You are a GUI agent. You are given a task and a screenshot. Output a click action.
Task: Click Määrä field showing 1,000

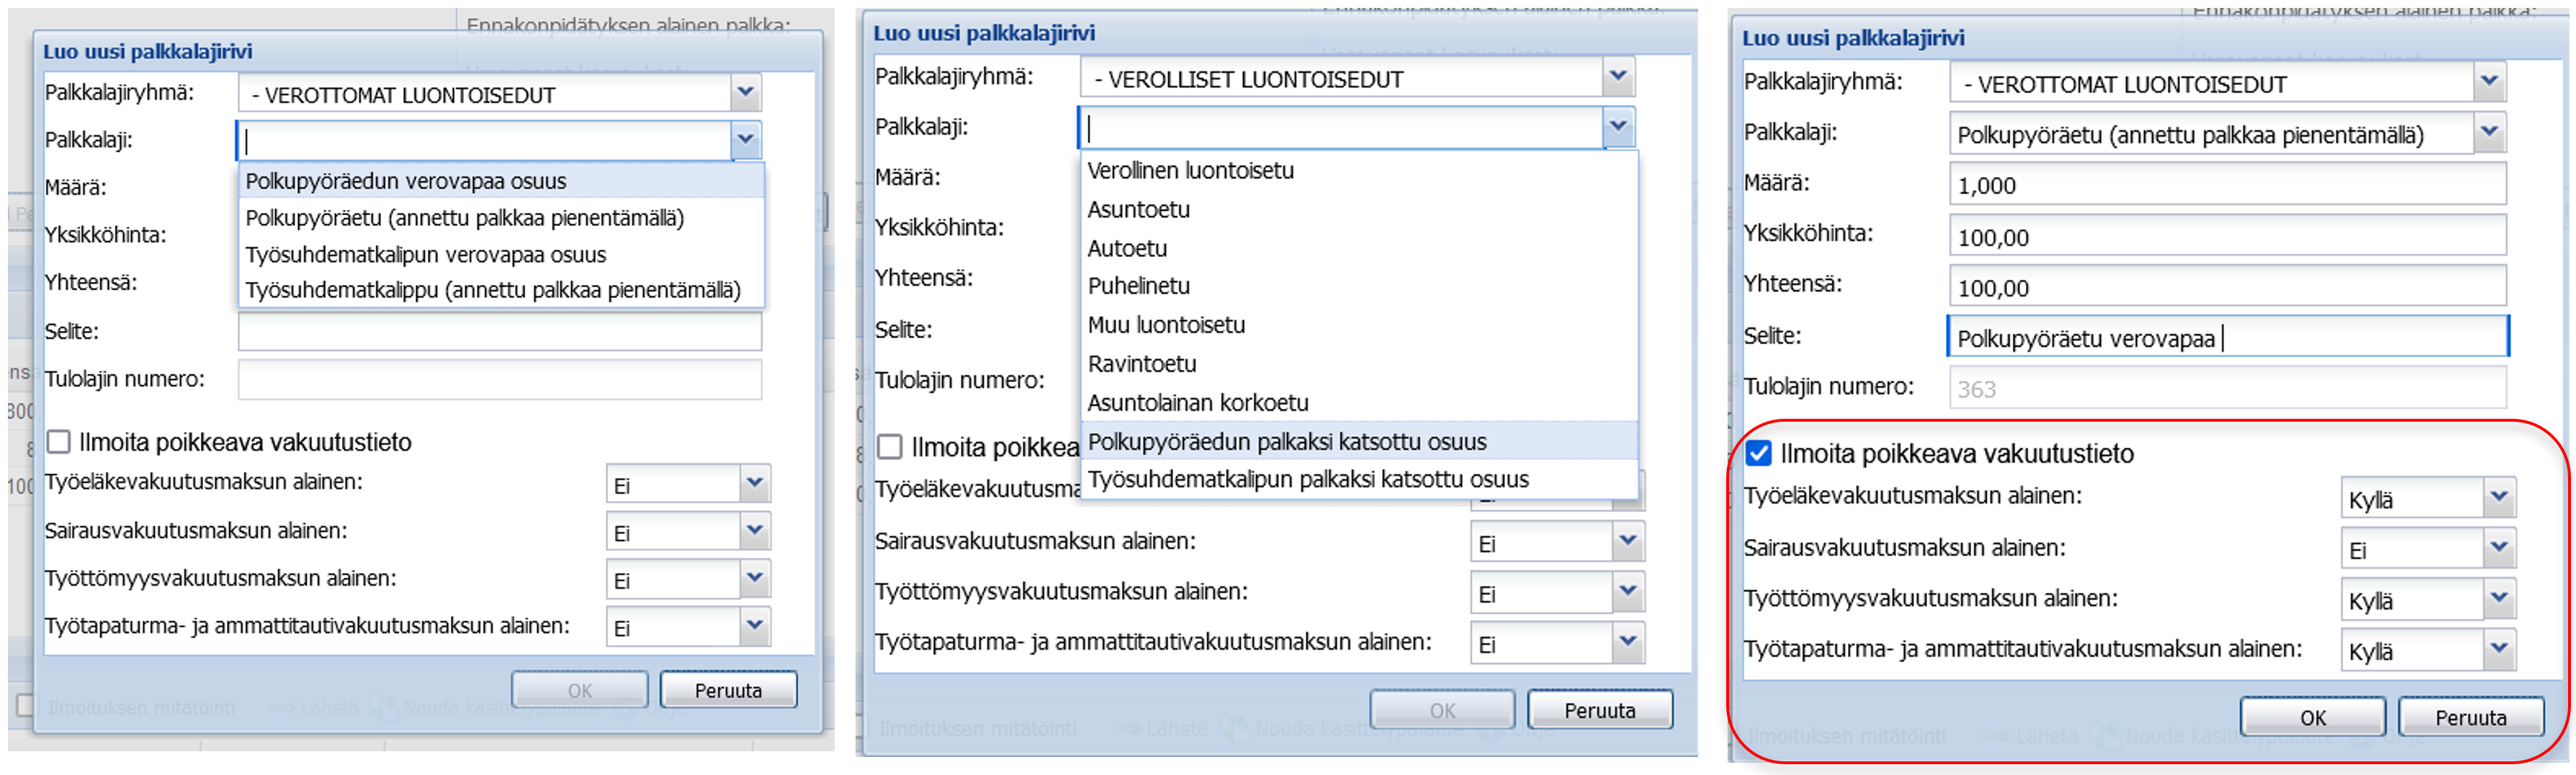pos(2228,183)
